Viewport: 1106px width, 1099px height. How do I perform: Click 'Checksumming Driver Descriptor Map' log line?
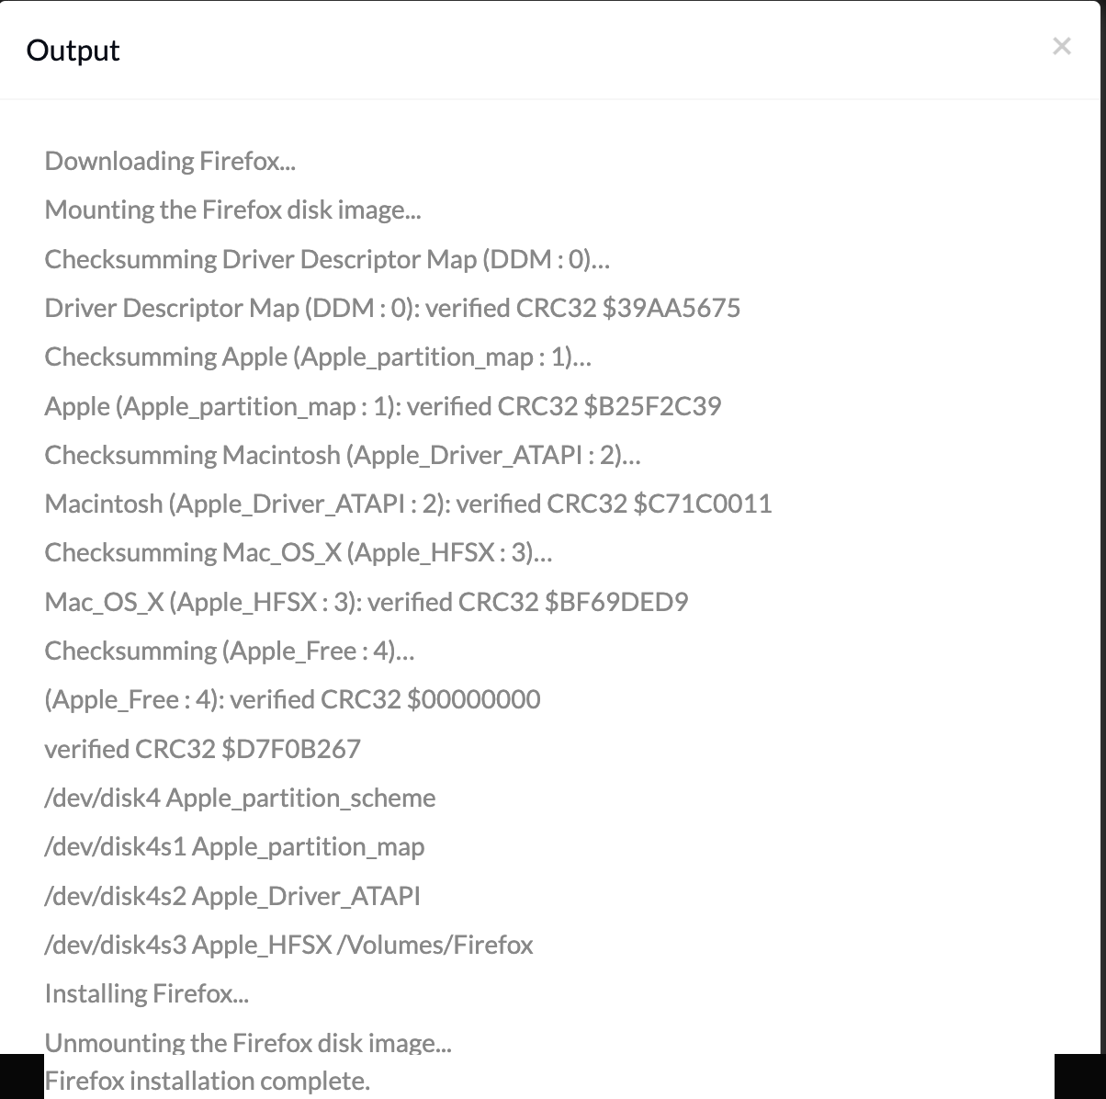(327, 259)
